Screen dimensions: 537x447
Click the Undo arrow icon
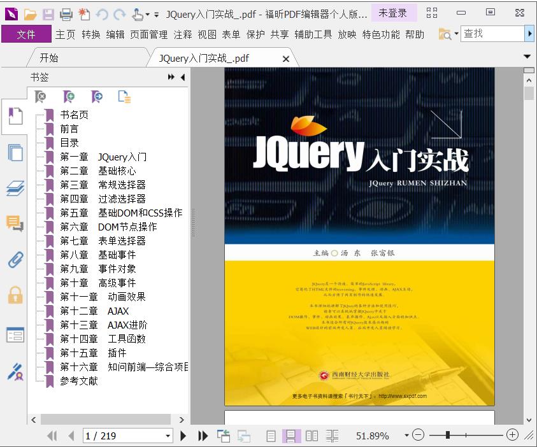pos(102,15)
